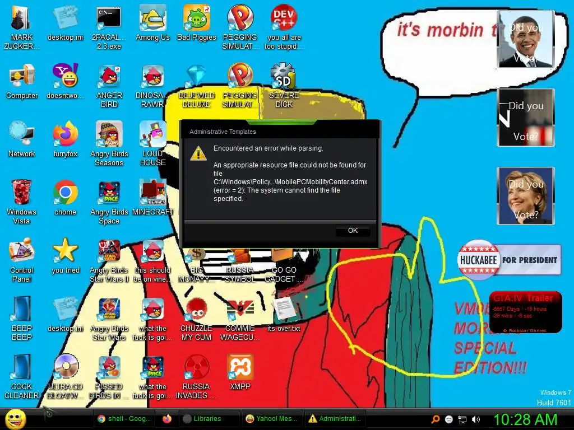Click the magnifier search tray icon

(x=435, y=420)
